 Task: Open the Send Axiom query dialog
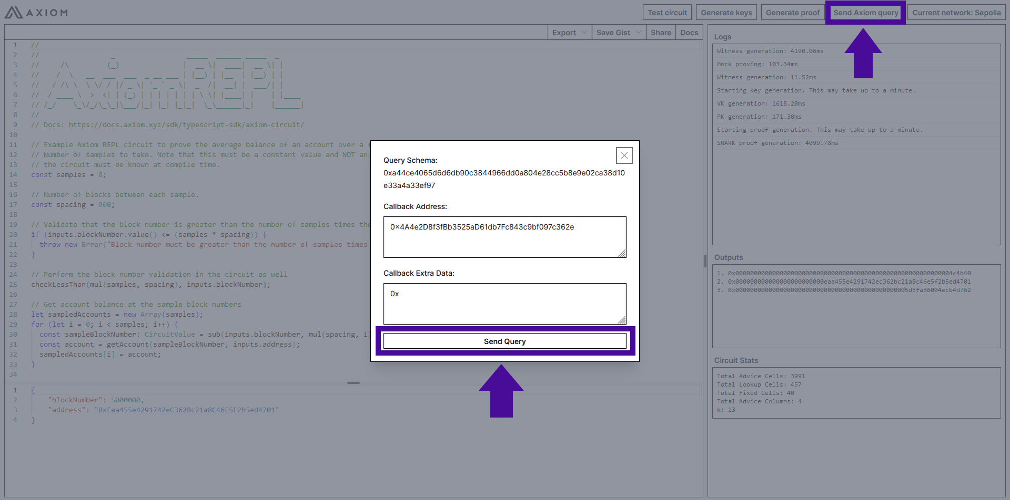(x=865, y=13)
